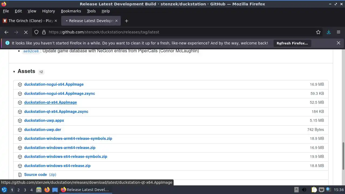Switch to workspace 4
The image size is (345, 194).
click(31, 190)
